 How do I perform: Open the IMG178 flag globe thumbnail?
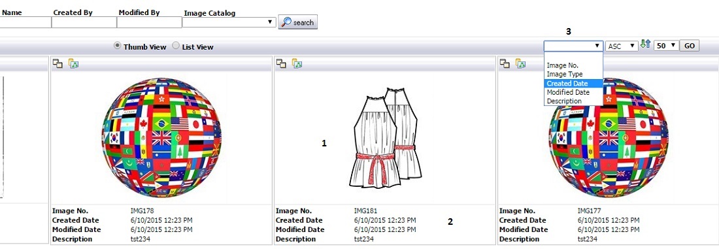coord(161,137)
